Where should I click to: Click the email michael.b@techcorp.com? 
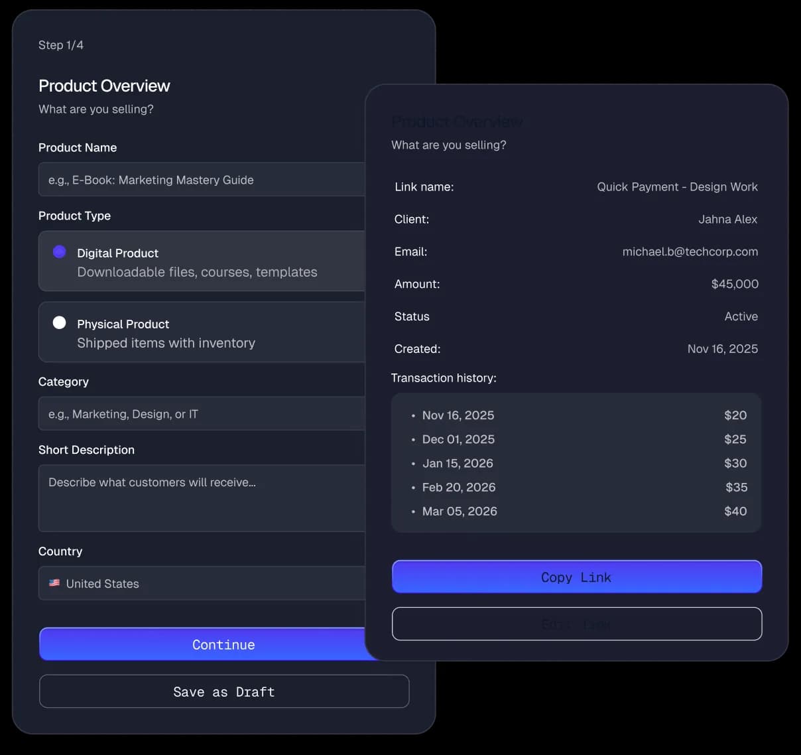[690, 251]
